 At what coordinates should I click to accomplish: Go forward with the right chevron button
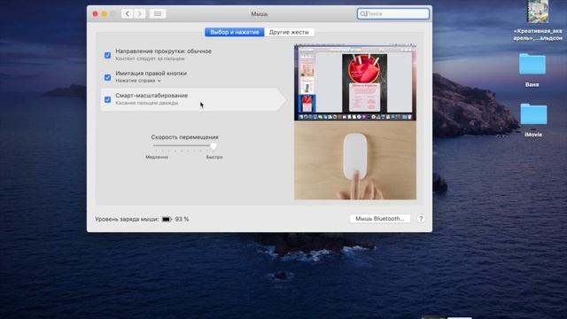pos(140,14)
